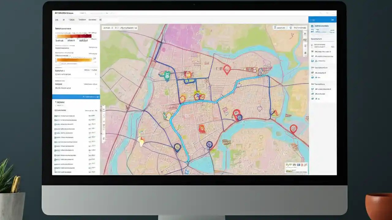The image size is (392, 220).
Task: Switch to the second tab in the top toolbar
Action: click(63, 20)
